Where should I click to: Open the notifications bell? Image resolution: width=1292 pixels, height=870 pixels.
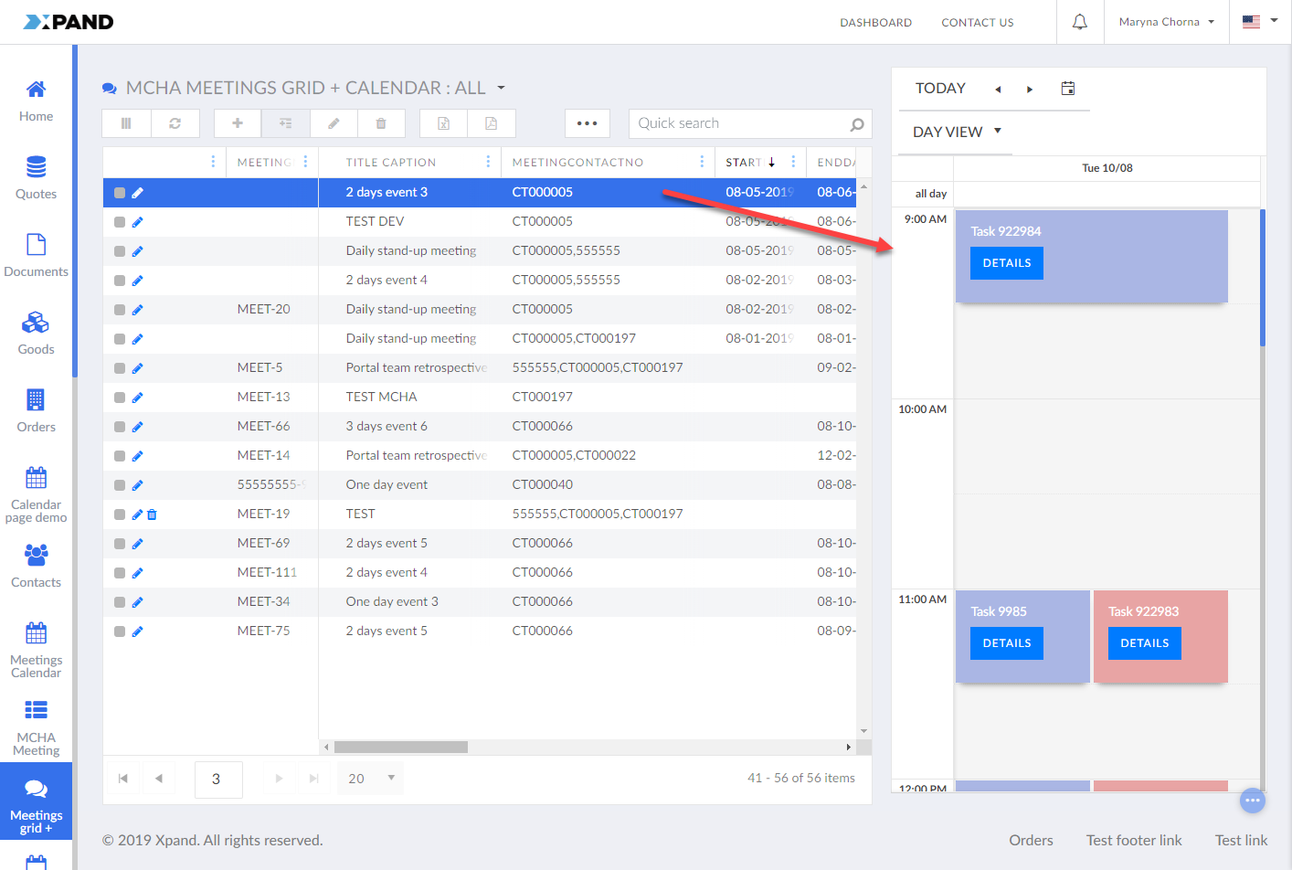(1079, 22)
